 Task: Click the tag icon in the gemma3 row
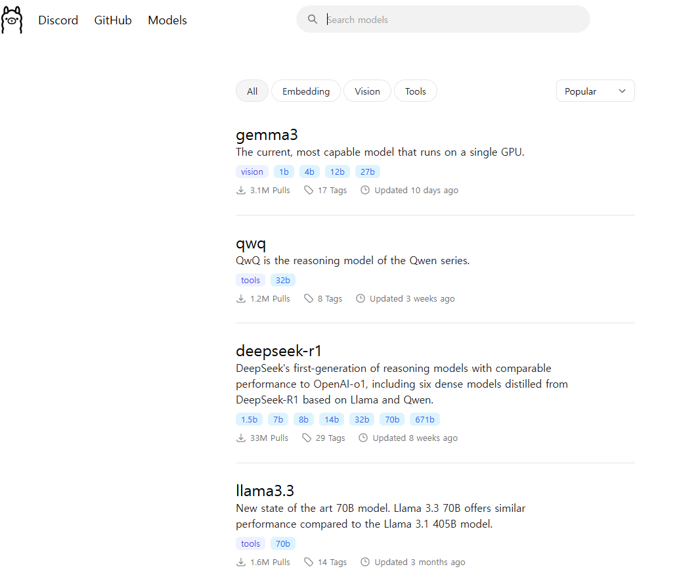click(309, 191)
